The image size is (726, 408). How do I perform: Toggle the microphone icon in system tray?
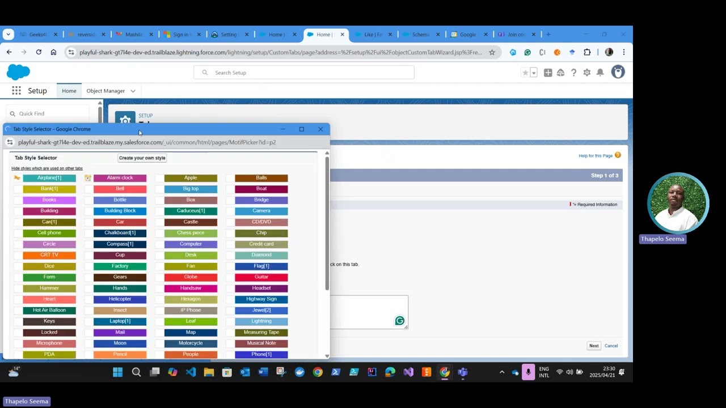[x=528, y=372]
